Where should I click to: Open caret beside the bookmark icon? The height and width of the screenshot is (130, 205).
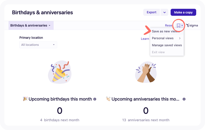[182, 26]
